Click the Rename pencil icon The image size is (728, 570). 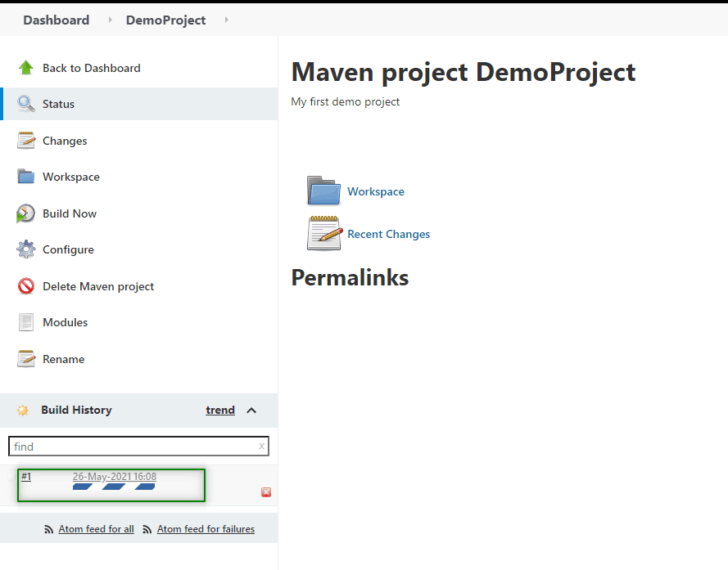(x=25, y=358)
